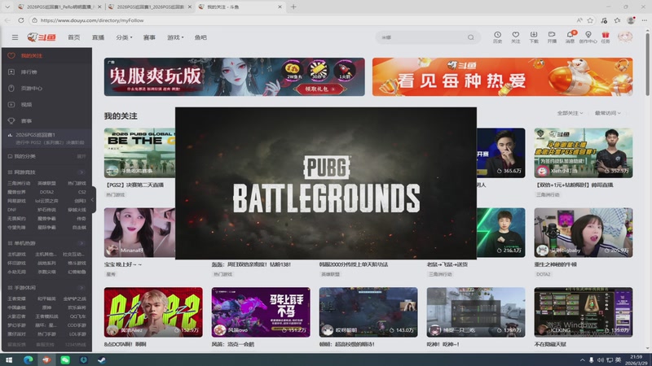The image size is (652, 366).
Task: Open the stream thumbnail with 365.6万 viewers
Action: tap(500, 153)
